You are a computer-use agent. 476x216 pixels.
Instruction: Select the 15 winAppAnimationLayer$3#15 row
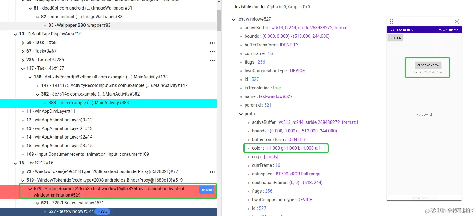coord(108,146)
